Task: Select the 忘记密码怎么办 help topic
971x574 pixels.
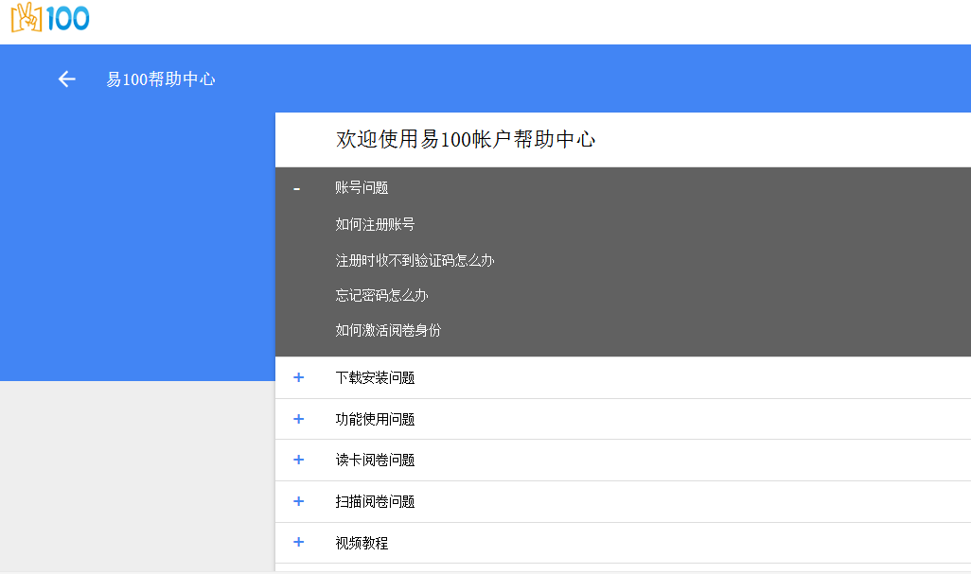Action: click(381, 295)
